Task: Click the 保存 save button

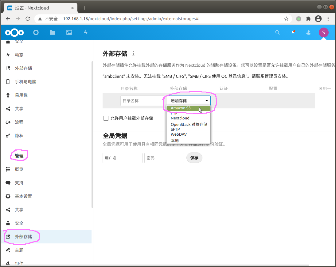Action: 194,158
